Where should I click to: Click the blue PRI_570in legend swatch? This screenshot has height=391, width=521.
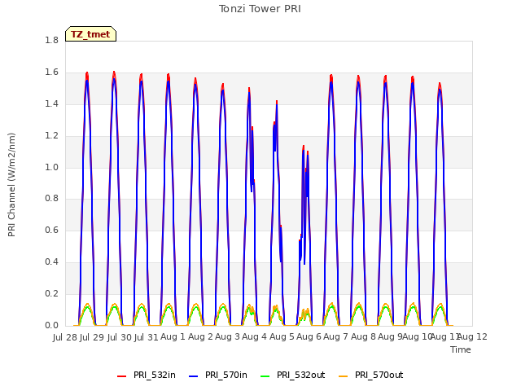(x=194, y=376)
